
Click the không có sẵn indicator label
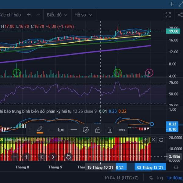coord(16,140)
